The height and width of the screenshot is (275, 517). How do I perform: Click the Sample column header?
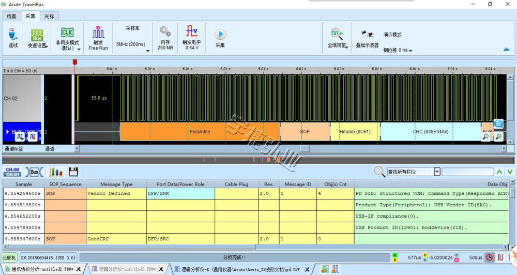pos(24,185)
